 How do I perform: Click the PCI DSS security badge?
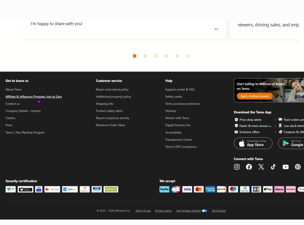point(11,189)
